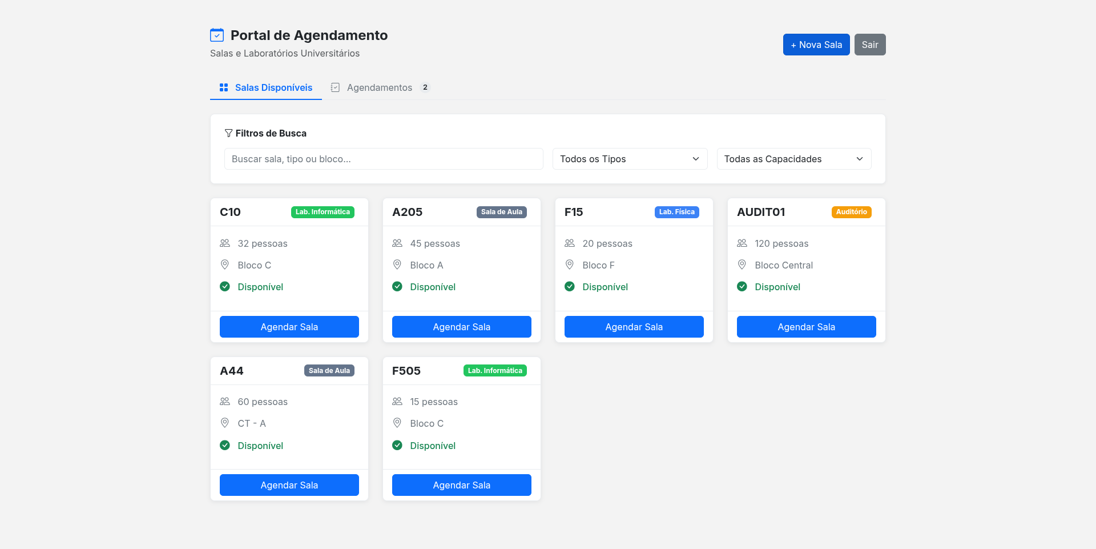The width and height of the screenshot is (1096, 549).
Task: Open the Todos os Tipos dropdown
Action: pos(630,159)
